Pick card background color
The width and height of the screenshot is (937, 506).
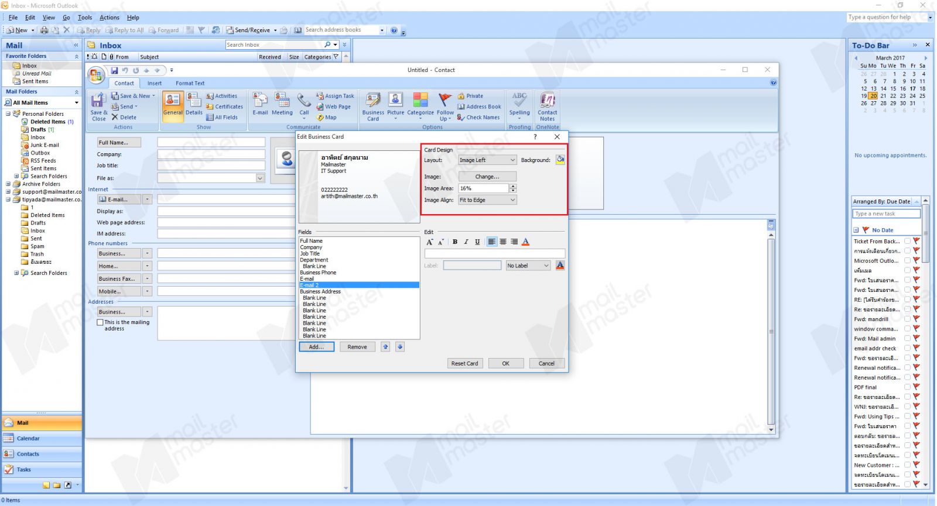(x=560, y=160)
